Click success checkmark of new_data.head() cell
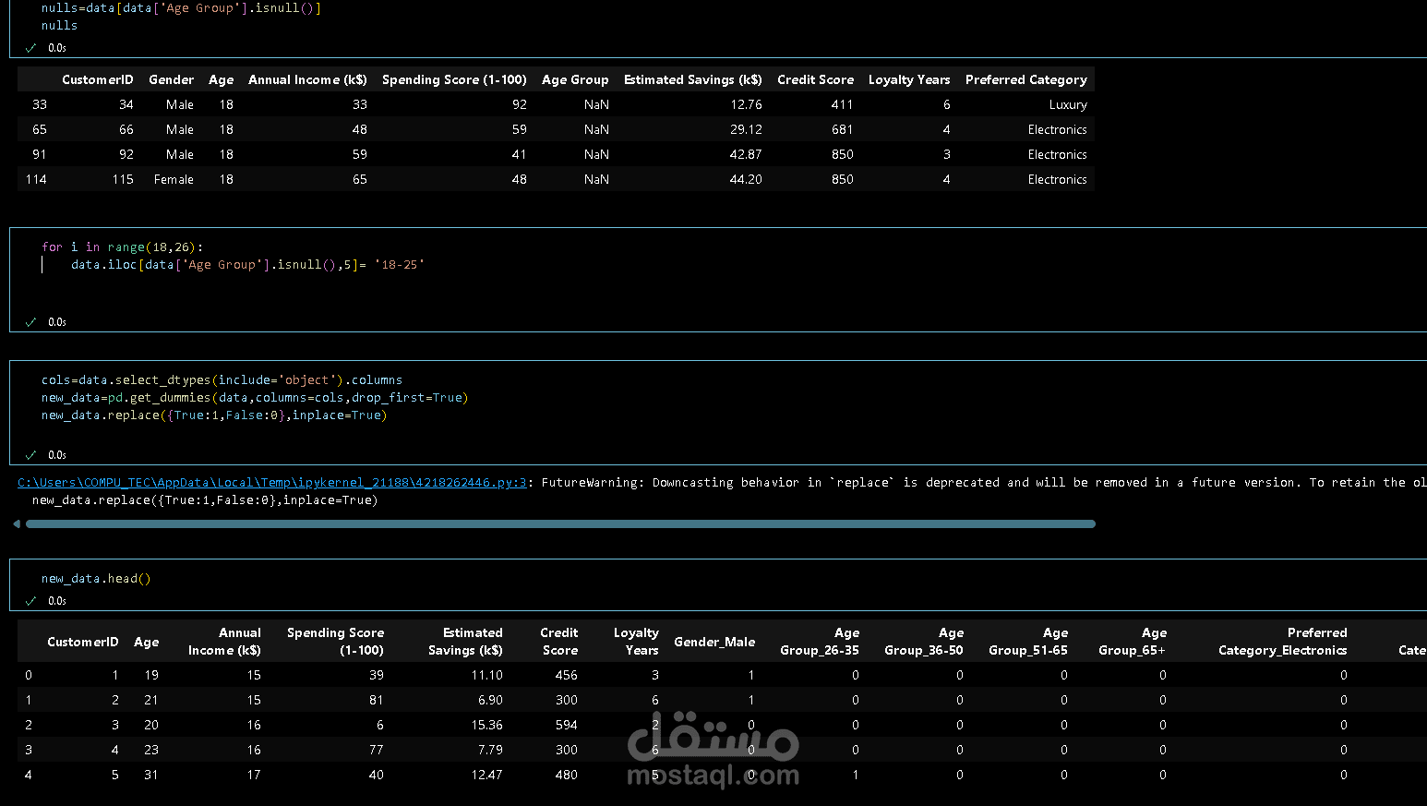 (30, 601)
